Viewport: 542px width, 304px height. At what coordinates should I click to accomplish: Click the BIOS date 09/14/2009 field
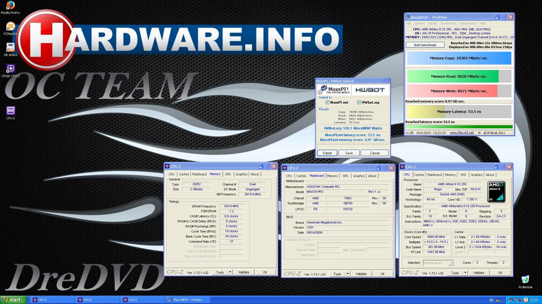tap(348, 233)
